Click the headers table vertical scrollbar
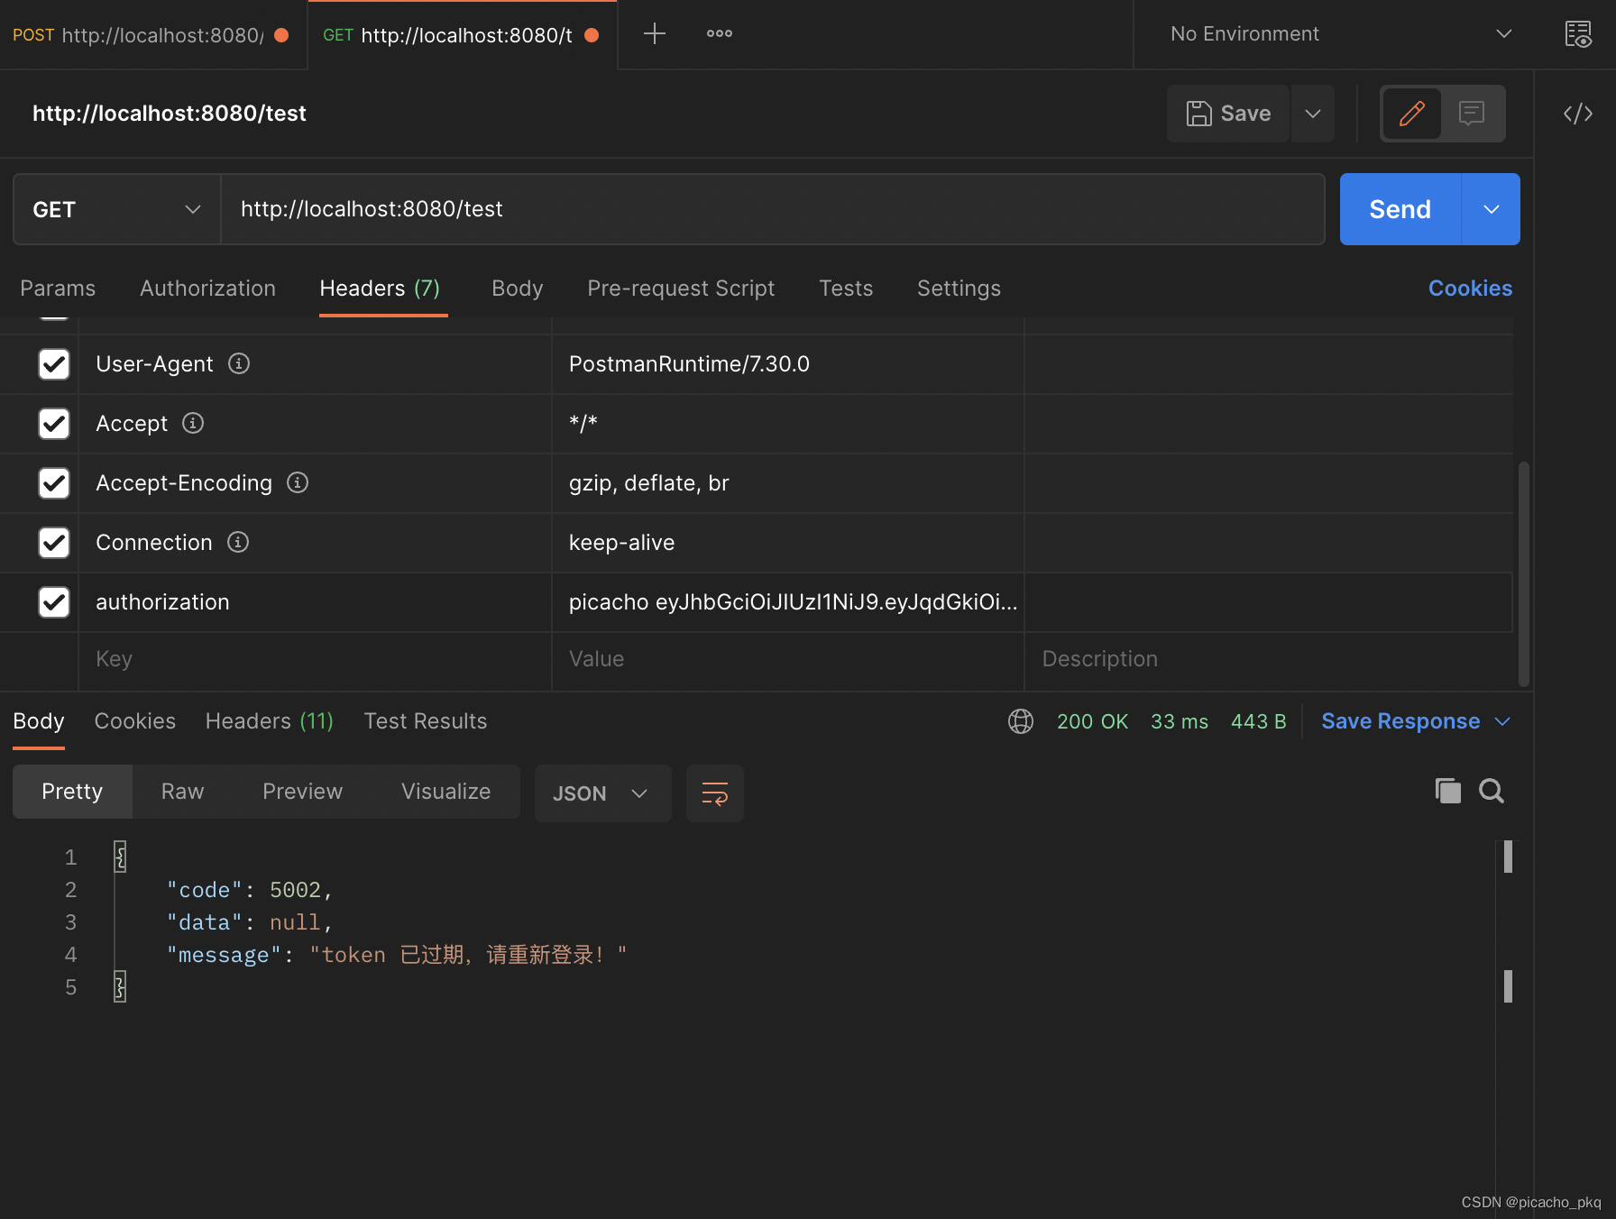The width and height of the screenshot is (1616, 1219). point(1523,573)
